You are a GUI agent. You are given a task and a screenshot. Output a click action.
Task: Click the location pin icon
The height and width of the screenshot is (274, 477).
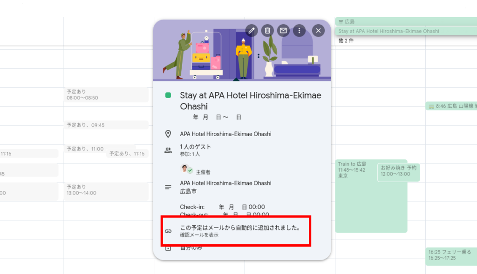coord(168,134)
